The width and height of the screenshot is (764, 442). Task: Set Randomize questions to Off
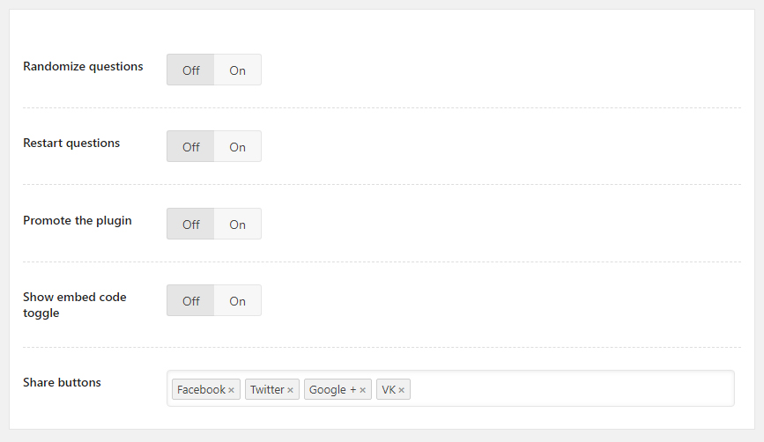point(191,70)
